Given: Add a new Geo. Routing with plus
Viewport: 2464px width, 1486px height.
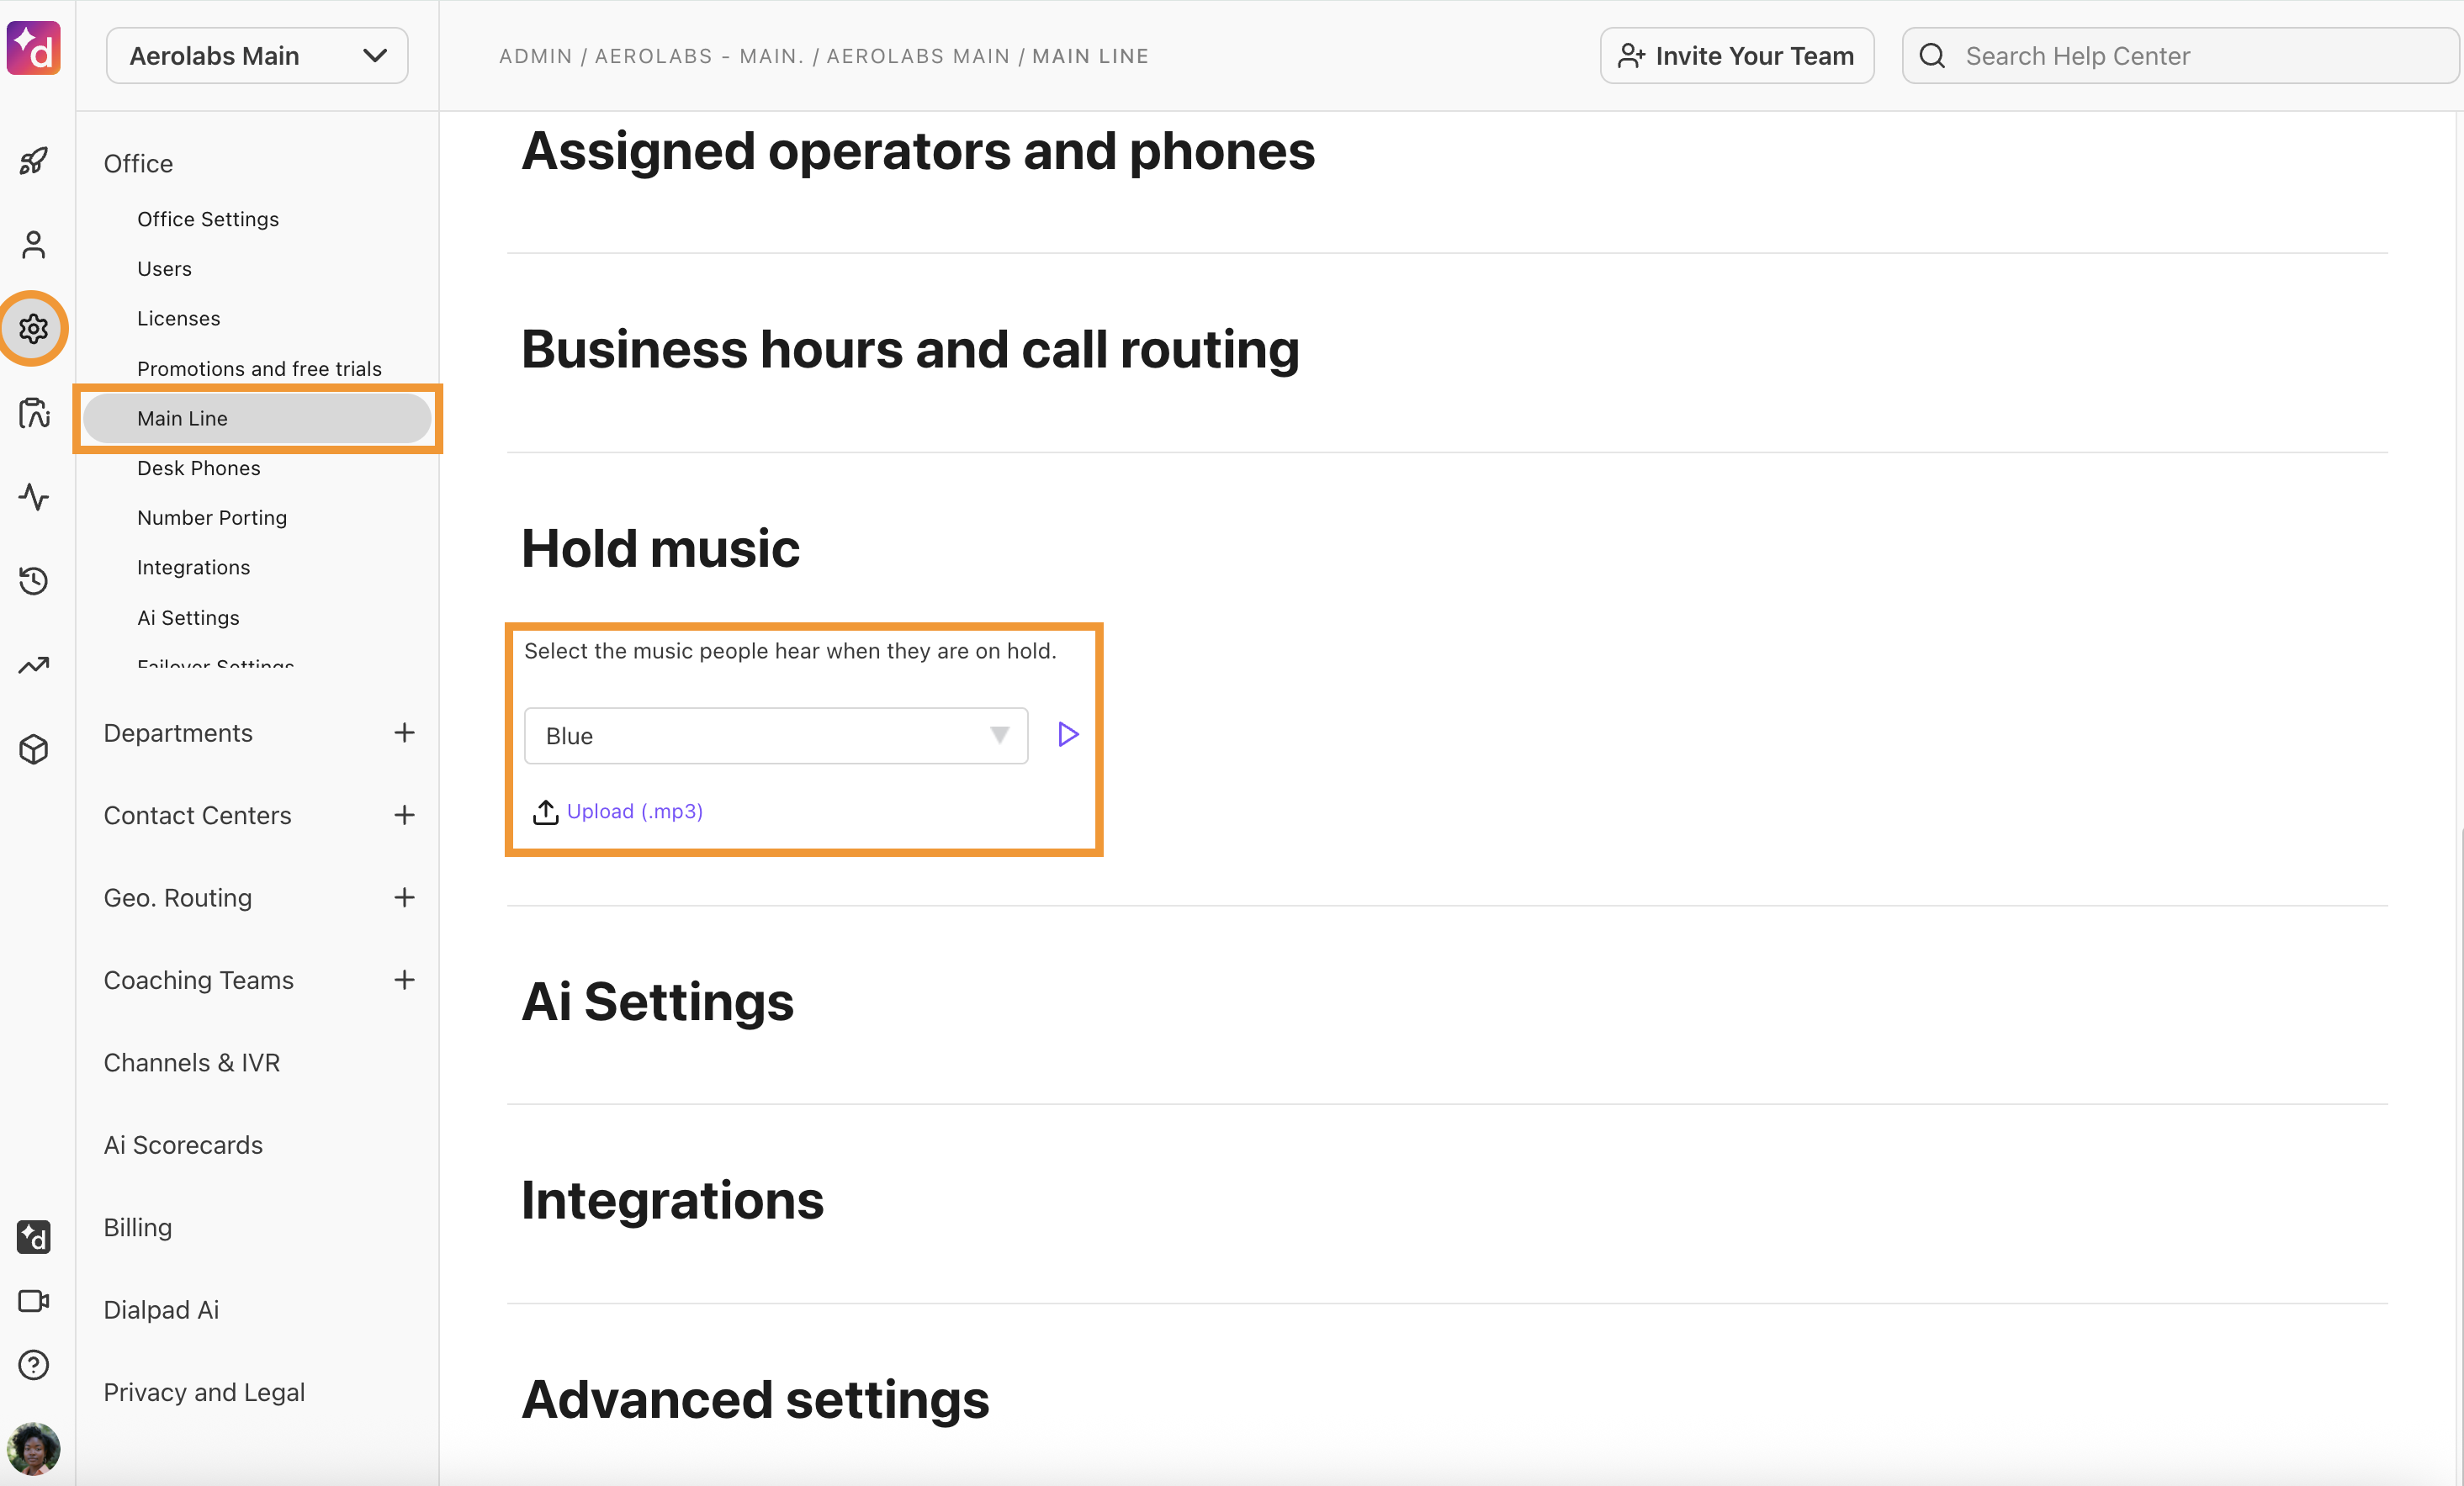Looking at the screenshot, I should coord(404,898).
